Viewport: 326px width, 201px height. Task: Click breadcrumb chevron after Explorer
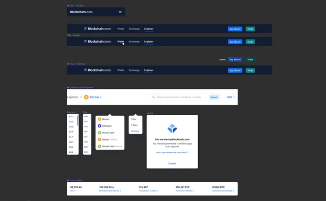(x=81, y=97)
